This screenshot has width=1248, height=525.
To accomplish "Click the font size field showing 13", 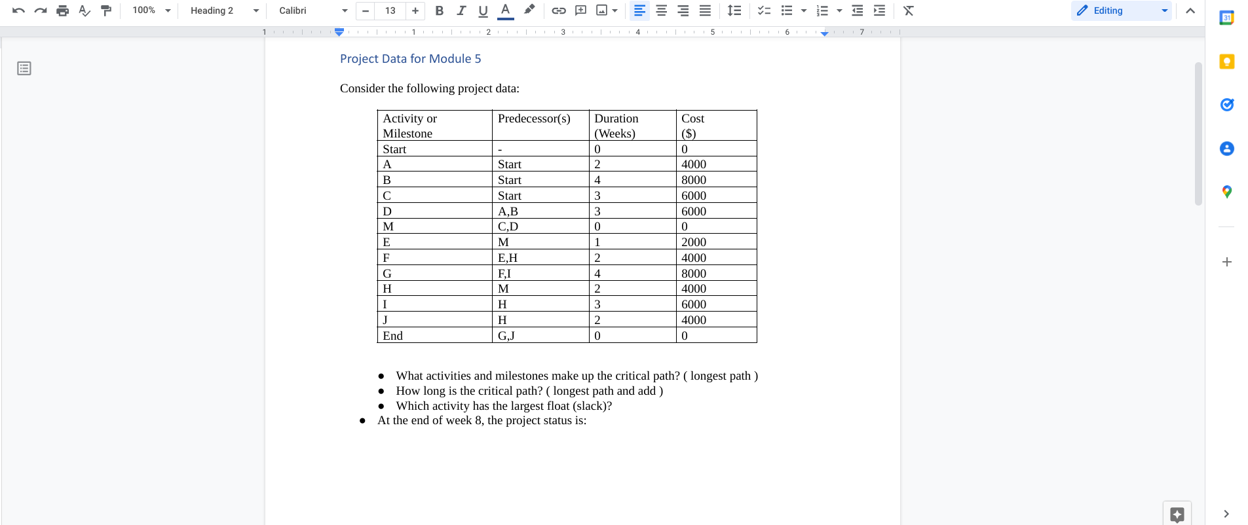I will (390, 10).
